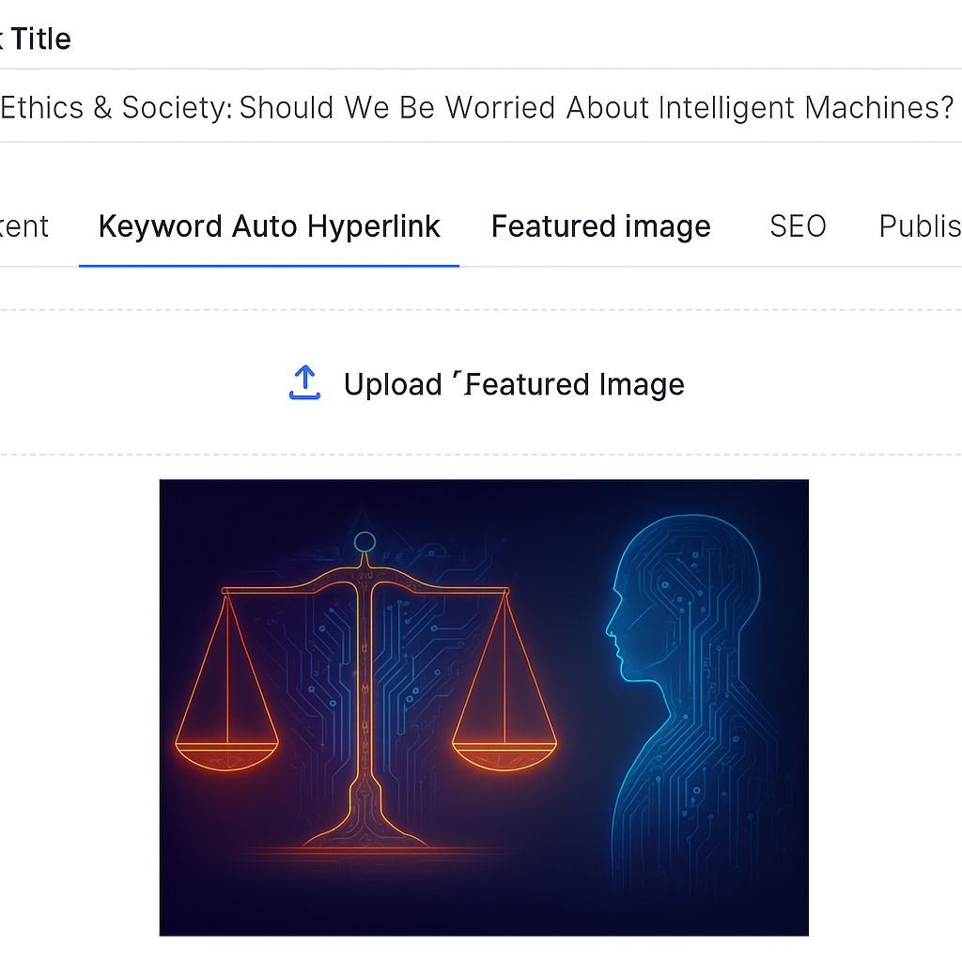Screen dimensions: 962x962
Task: Click the right pan of the orange scales
Action: (x=504, y=750)
